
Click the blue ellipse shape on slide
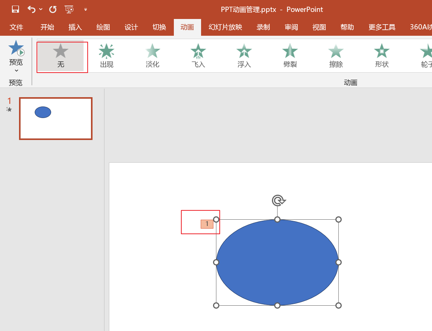(277, 262)
